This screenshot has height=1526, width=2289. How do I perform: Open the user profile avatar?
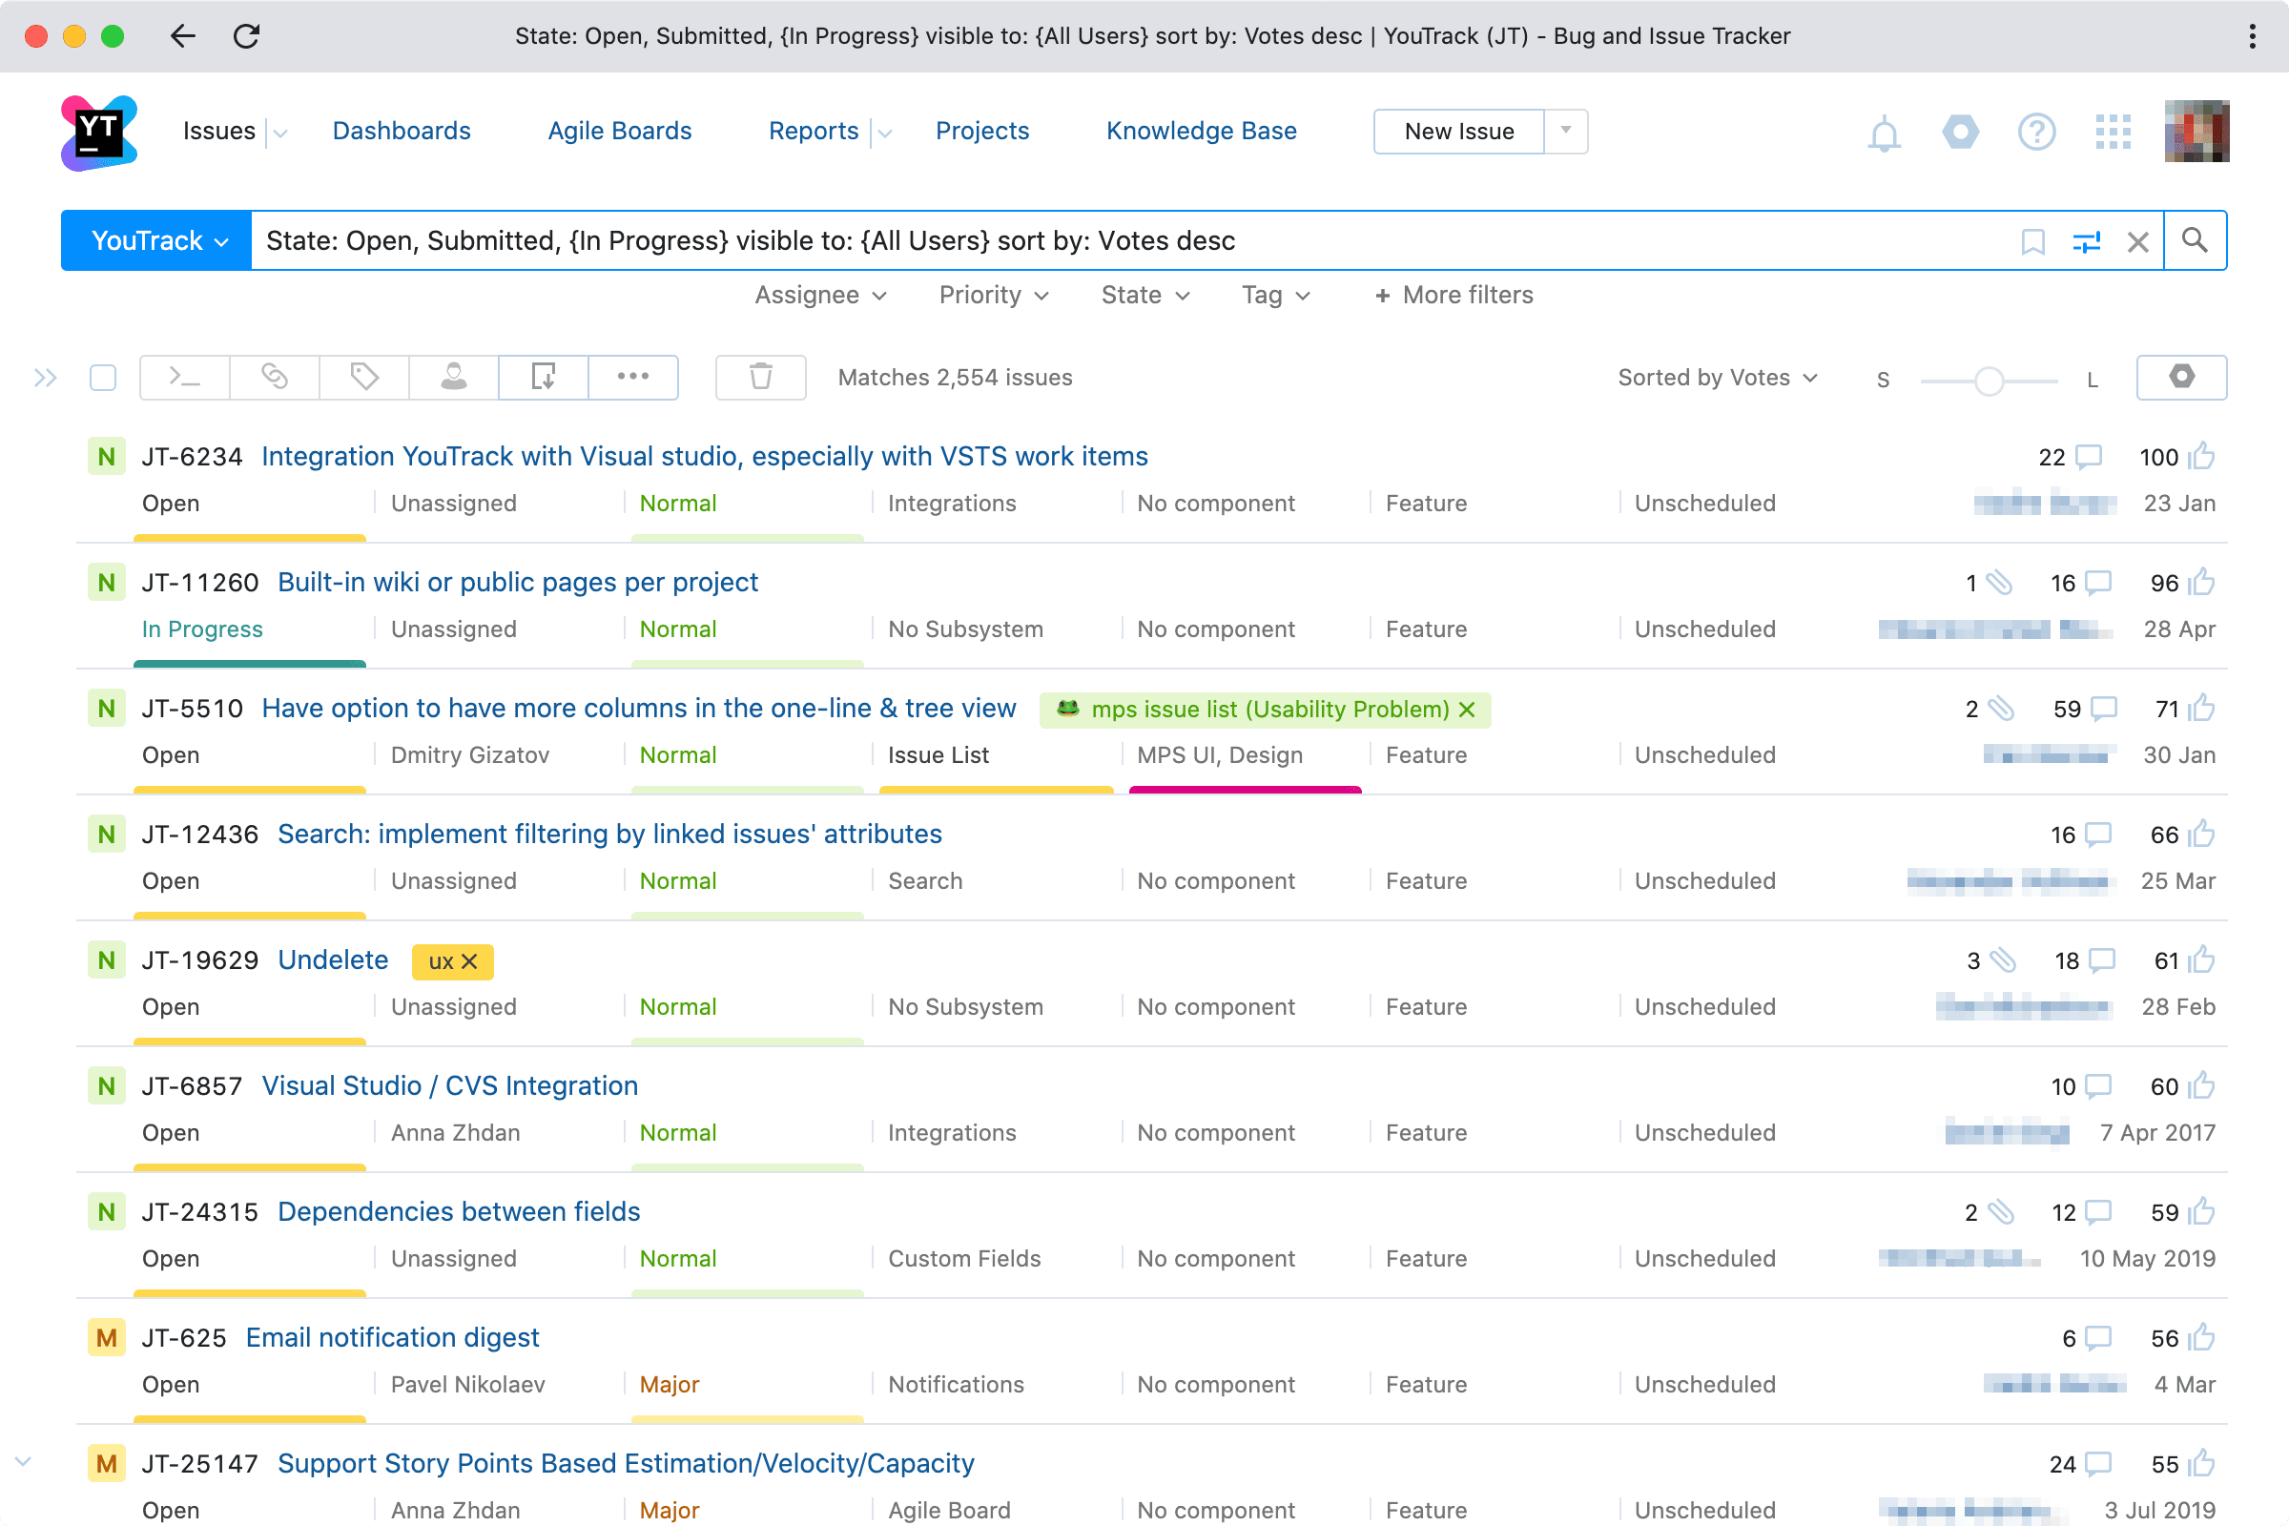click(x=2196, y=132)
